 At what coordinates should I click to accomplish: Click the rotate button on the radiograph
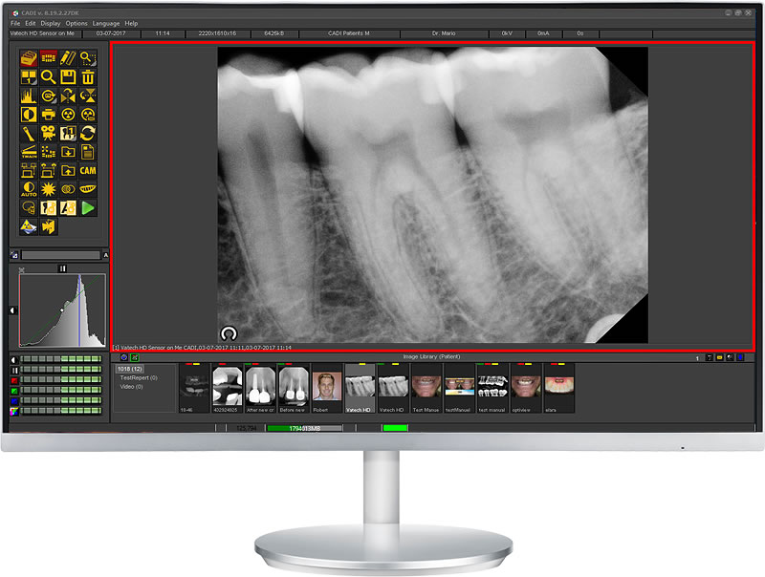(229, 332)
